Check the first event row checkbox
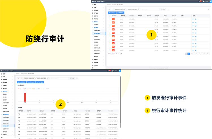This screenshot has width=212, height=139. (110, 19)
